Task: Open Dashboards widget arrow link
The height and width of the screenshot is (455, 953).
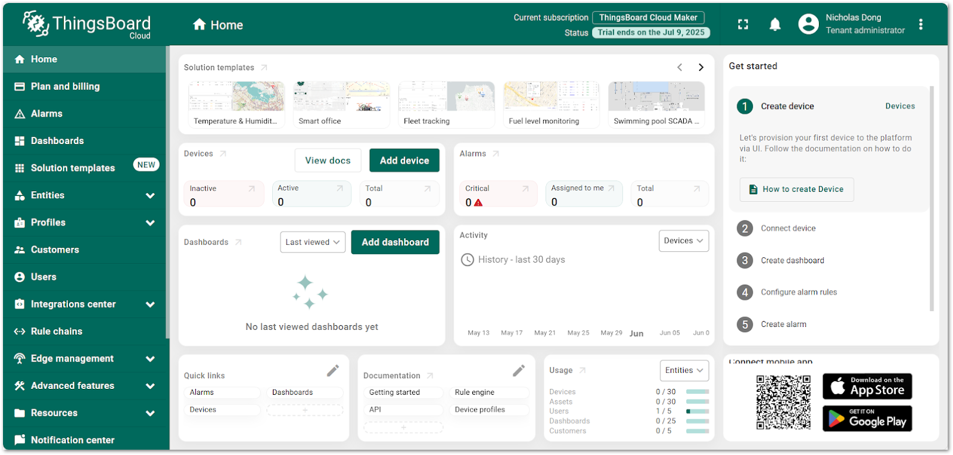Action: point(238,242)
